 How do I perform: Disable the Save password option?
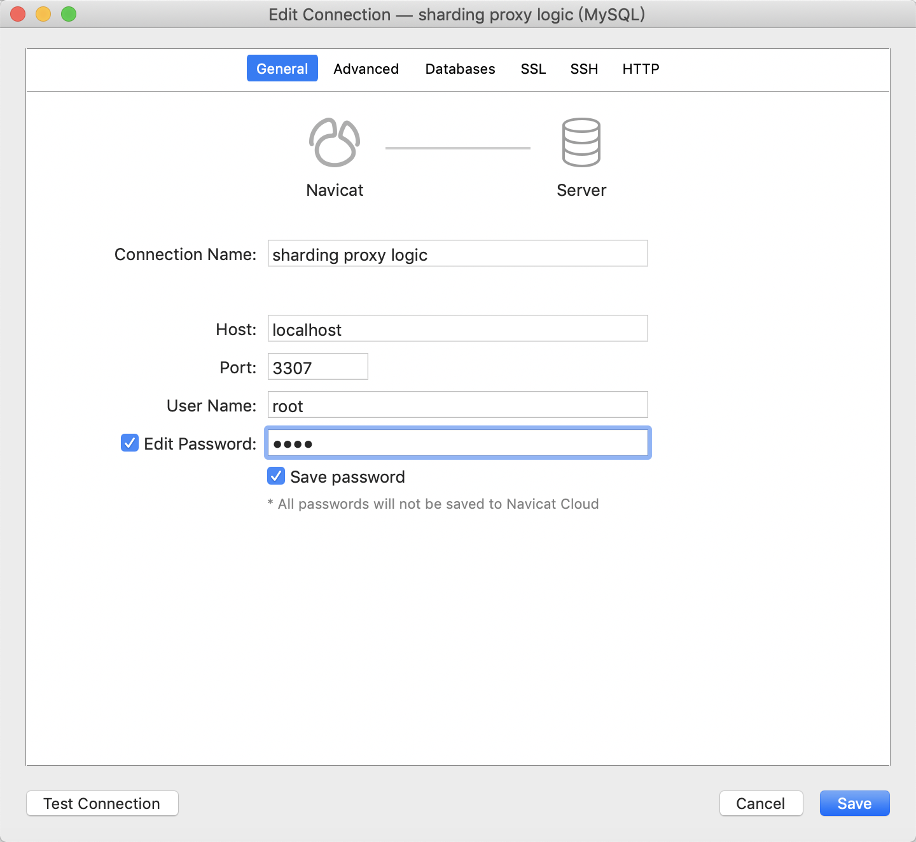275,476
